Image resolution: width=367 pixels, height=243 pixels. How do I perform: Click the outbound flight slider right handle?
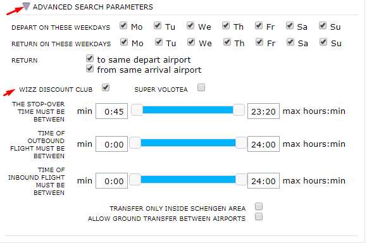[x=241, y=143]
